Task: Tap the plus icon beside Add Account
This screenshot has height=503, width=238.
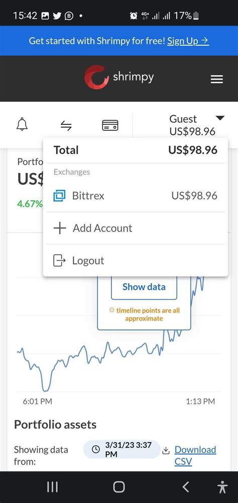Action: point(60,228)
